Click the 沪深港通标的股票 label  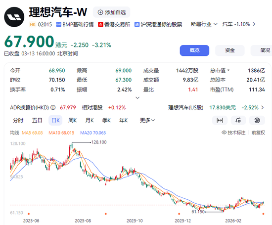[161, 24]
